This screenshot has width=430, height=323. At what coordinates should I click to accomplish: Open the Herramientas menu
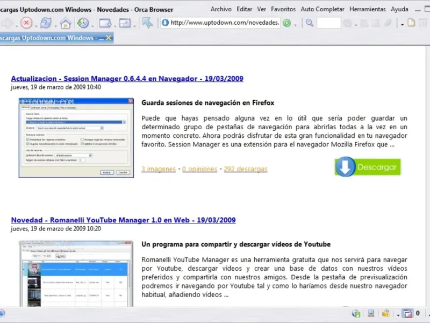coord(367,9)
